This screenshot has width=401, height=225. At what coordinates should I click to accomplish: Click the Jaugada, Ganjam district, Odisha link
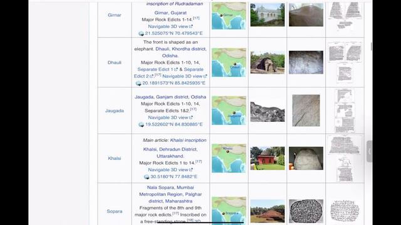pyautogui.click(x=170, y=97)
